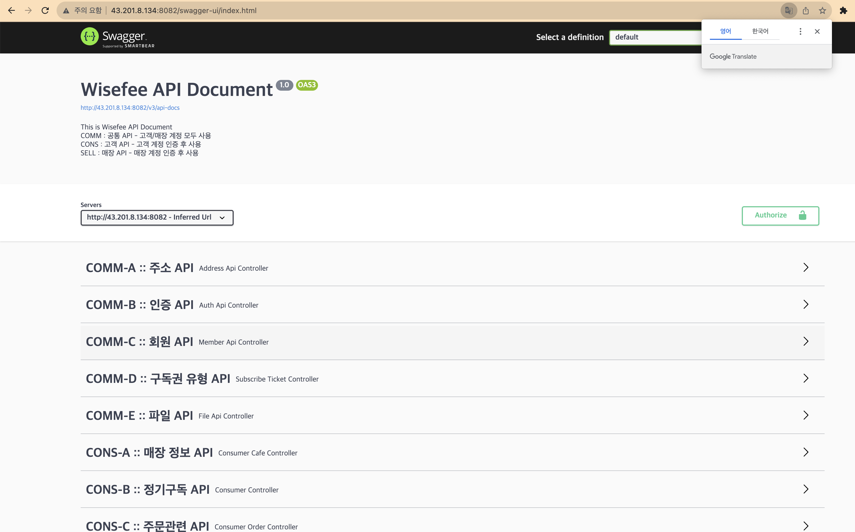Click the share page icon
Image resolution: width=855 pixels, height=532 pixels.
(806, 10)
